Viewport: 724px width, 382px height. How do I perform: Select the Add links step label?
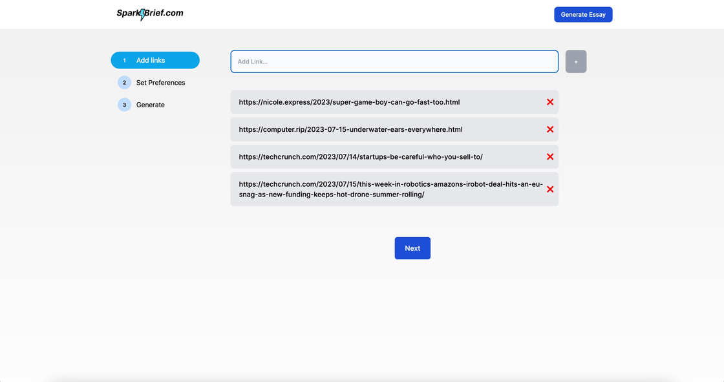(x=151, y=61)
